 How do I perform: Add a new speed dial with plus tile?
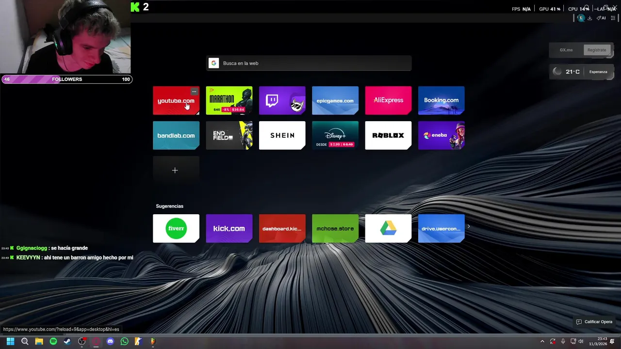(x=176, y=170)
